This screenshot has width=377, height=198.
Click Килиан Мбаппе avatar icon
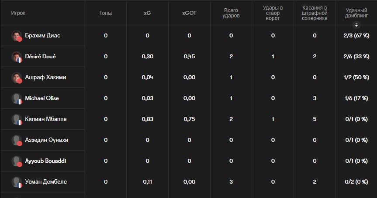16,119
